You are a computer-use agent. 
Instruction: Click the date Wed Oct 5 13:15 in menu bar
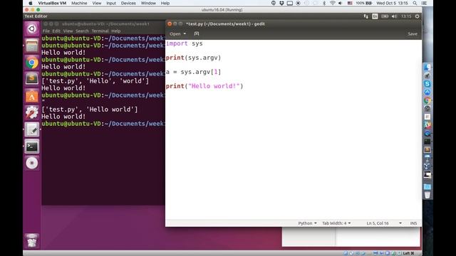coord(392,3)
